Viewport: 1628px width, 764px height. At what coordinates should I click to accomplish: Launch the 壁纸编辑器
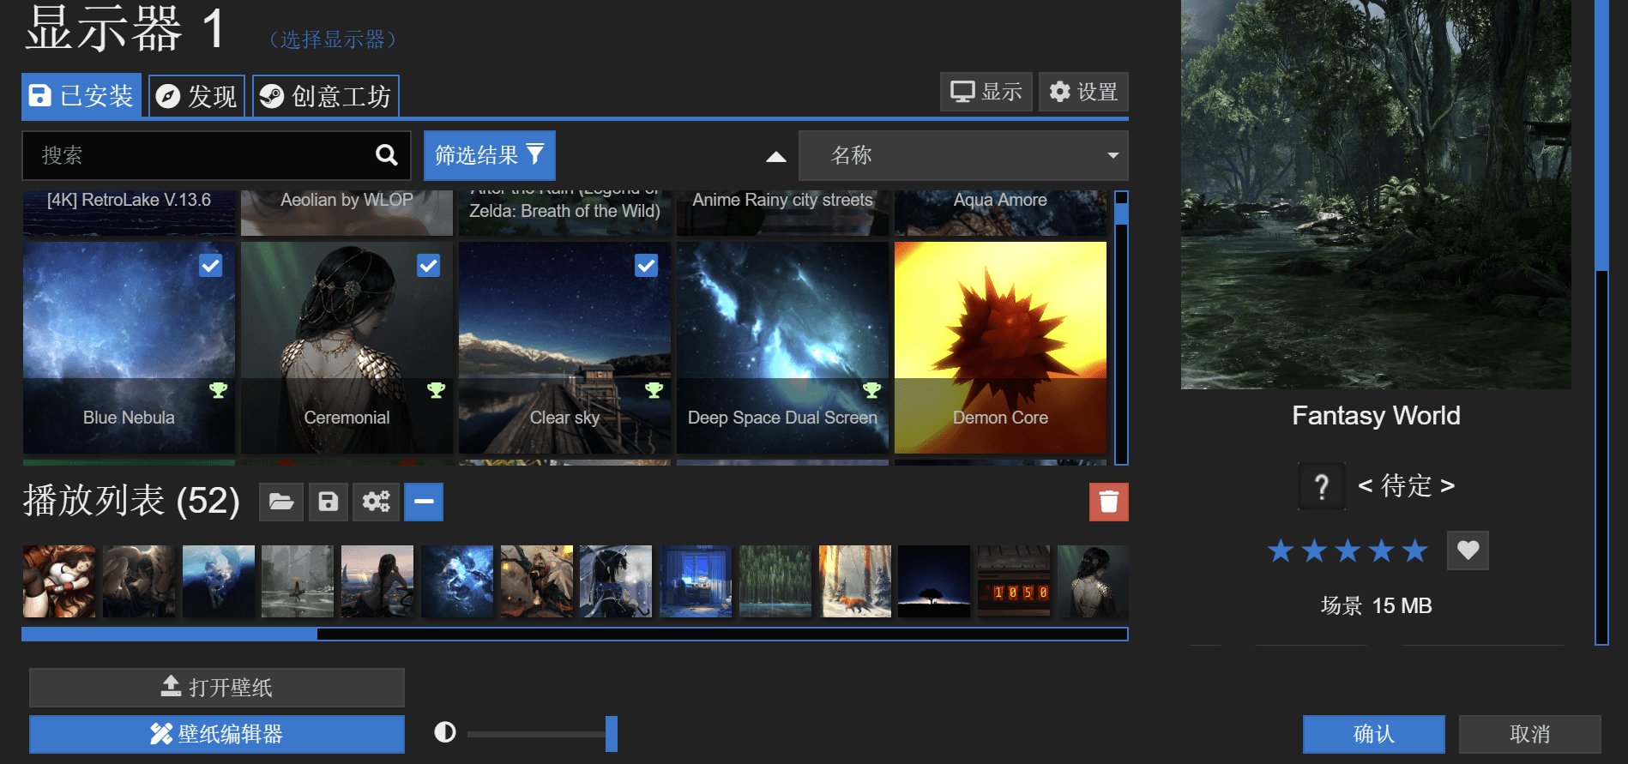click(x=217, y=734)
